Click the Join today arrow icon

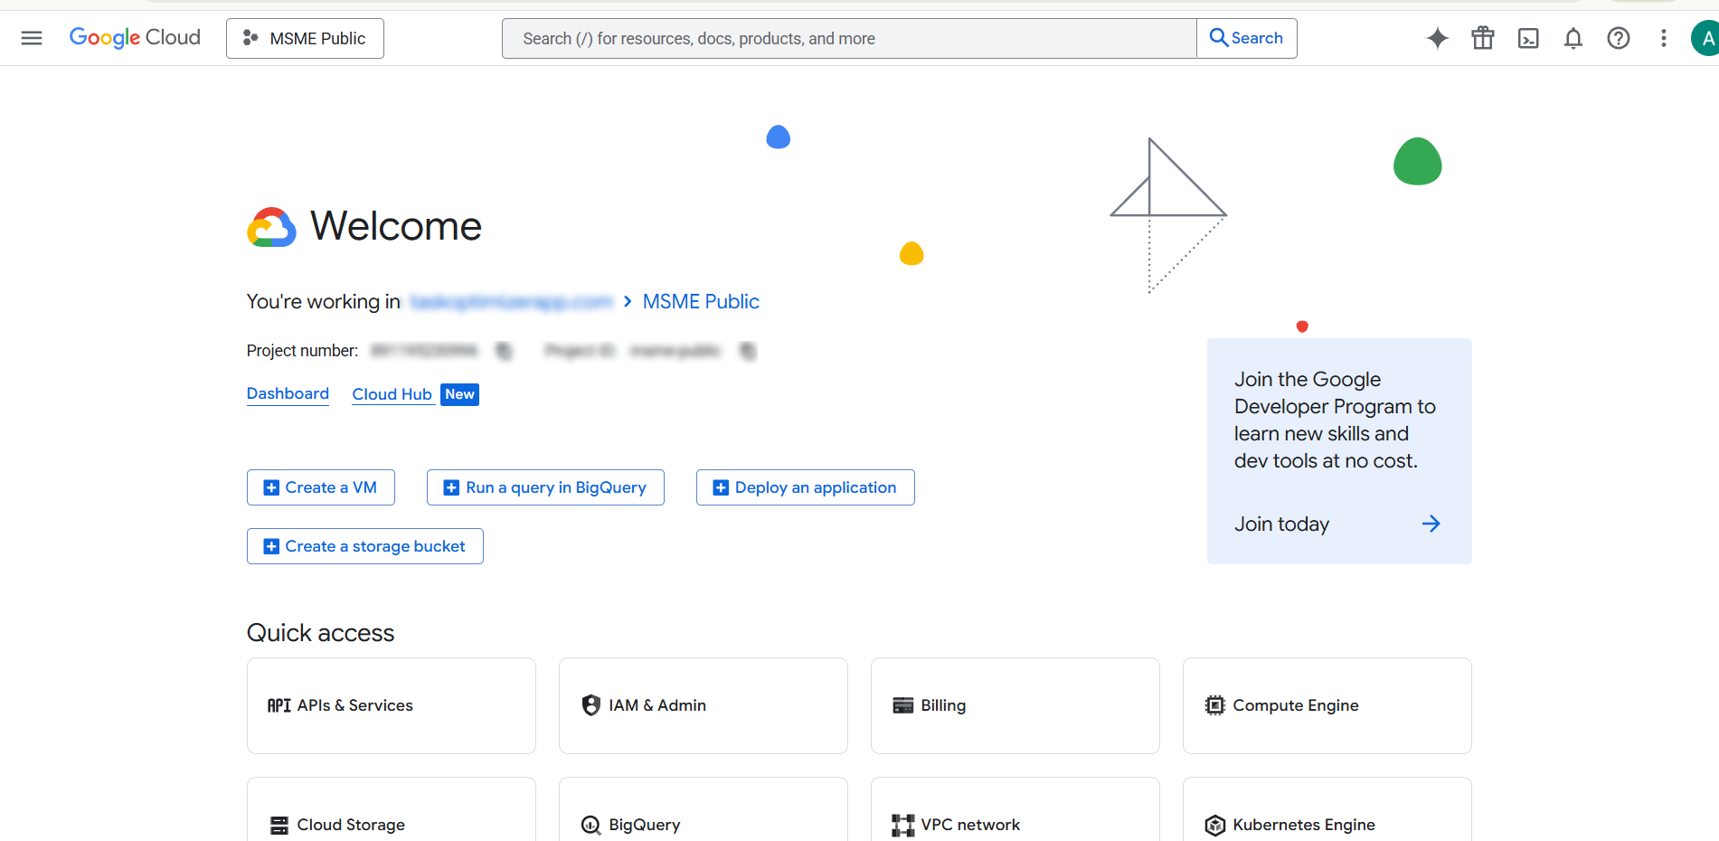1431,524
